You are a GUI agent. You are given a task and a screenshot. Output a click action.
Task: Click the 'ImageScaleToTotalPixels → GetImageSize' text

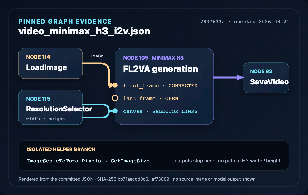[x=88, y=161]
